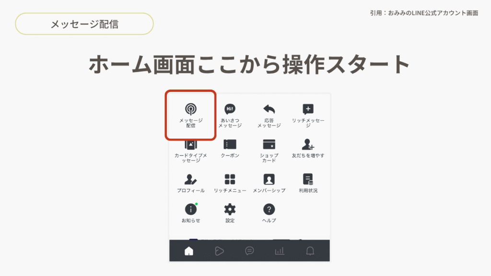Tap the 友だちを増やす add friends icon
Viewport: 491px width, 276px height.
pyautogui.click(x=308, y=145)
